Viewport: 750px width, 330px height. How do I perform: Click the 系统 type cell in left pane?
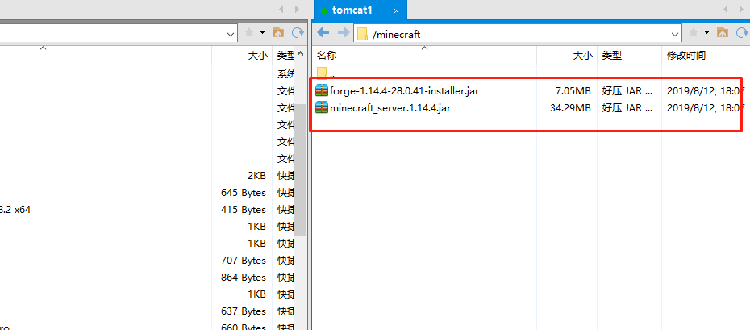click(285, 74)
